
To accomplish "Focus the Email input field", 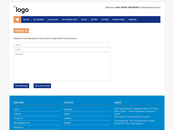I will [x=62, y=49].
